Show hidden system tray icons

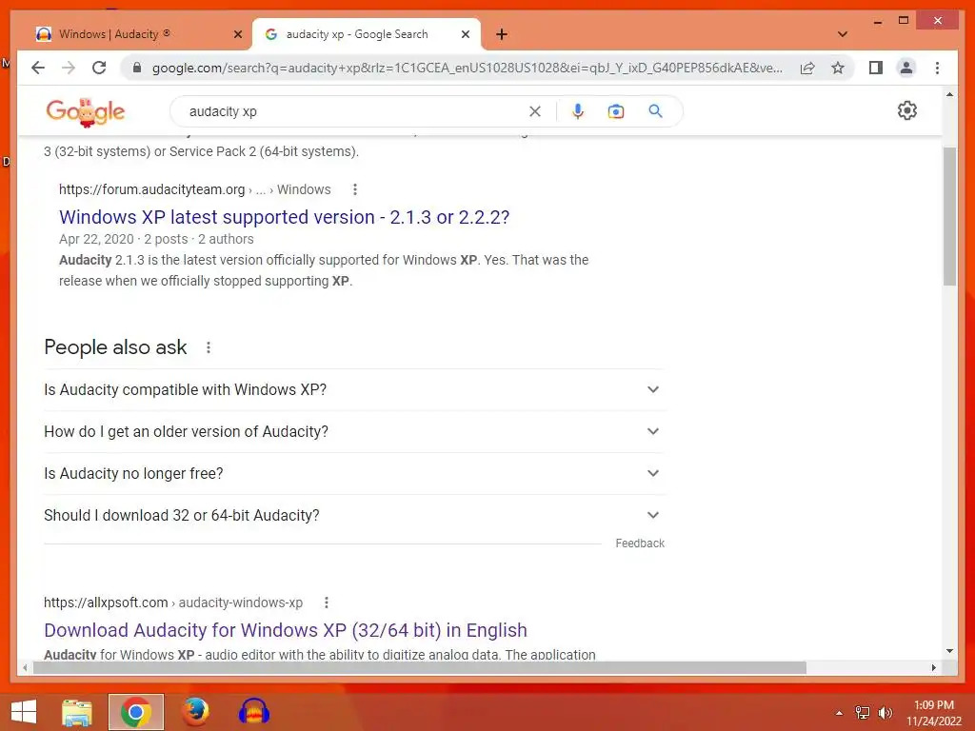point(840,713)
